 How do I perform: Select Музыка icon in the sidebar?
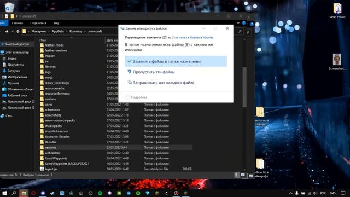(x=4, y=83)
